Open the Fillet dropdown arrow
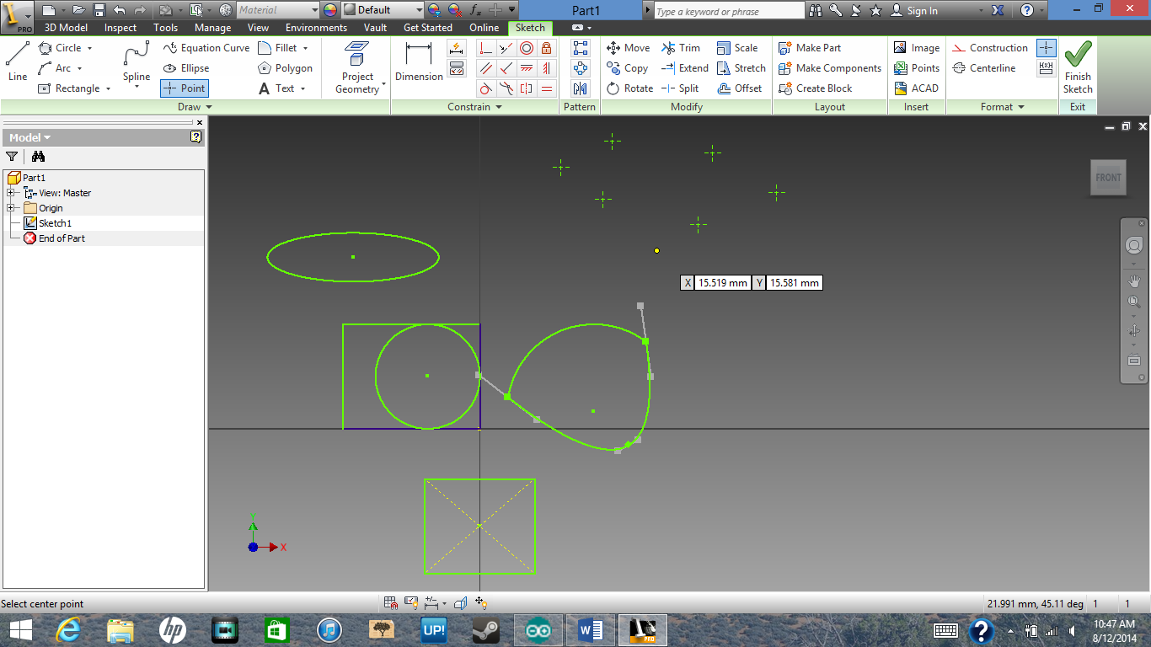Viewport: 1151px width, 647px height. (305, 48)
